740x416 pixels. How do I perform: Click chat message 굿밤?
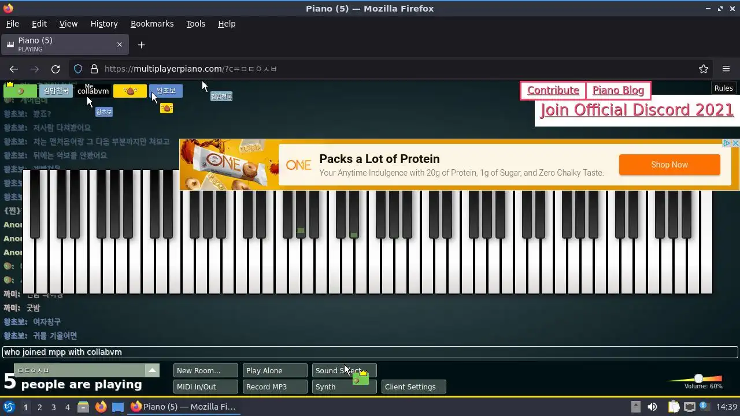tap(33, 308)
